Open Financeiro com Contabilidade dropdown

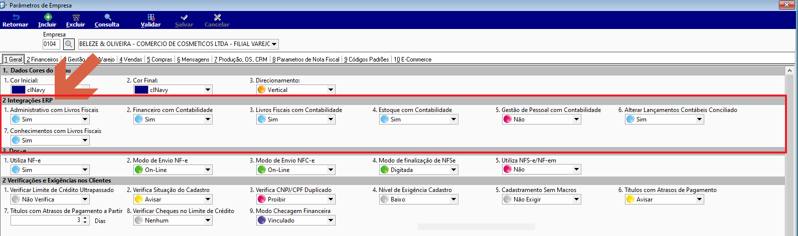tap(208, 119)
